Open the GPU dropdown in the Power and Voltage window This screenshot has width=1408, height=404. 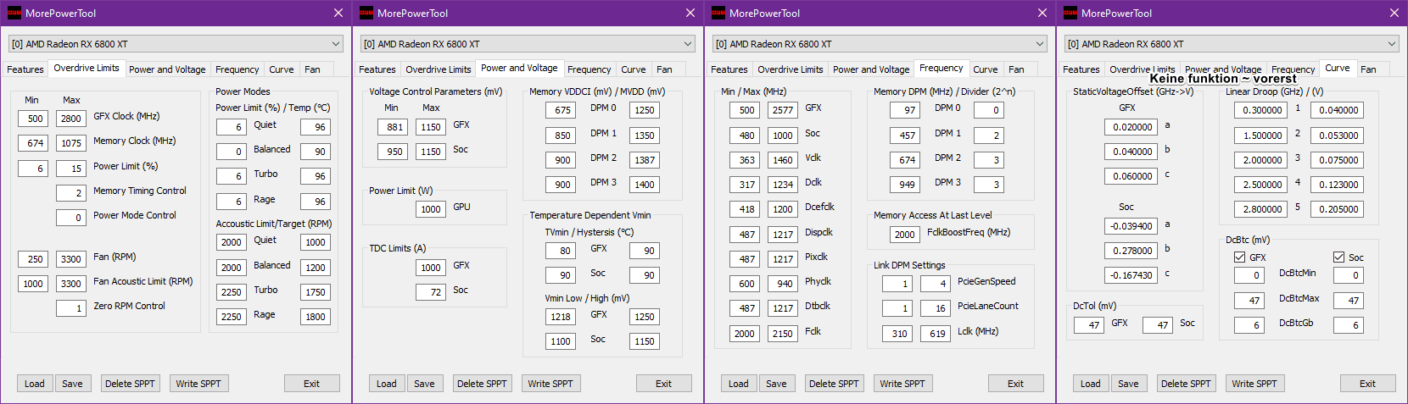click(528, 44)
